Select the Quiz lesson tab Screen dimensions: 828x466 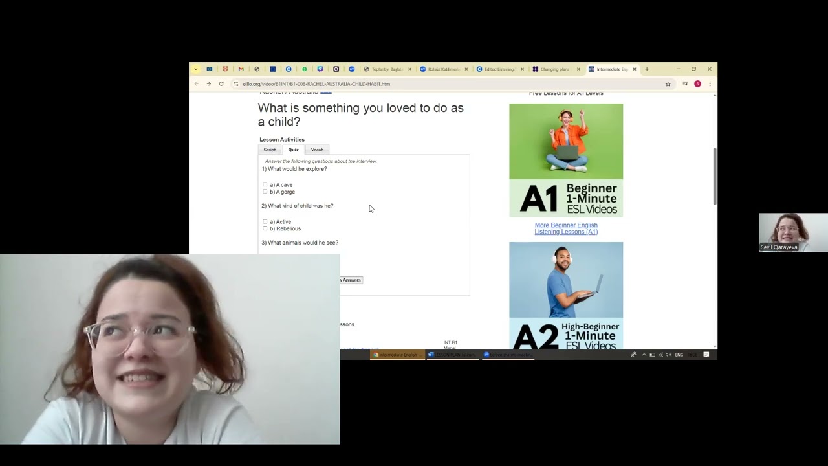tap(294, 150)
